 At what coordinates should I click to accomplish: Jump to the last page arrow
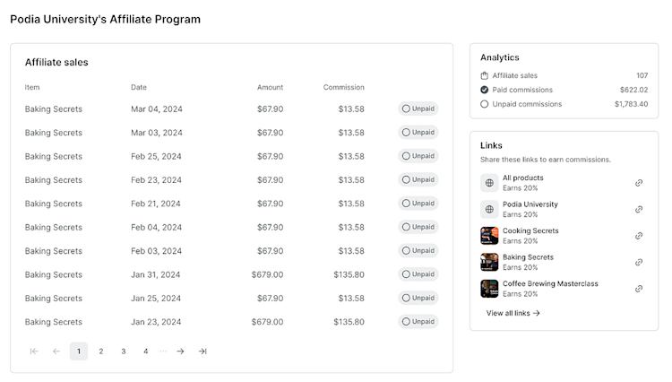[x=202, y=352]
